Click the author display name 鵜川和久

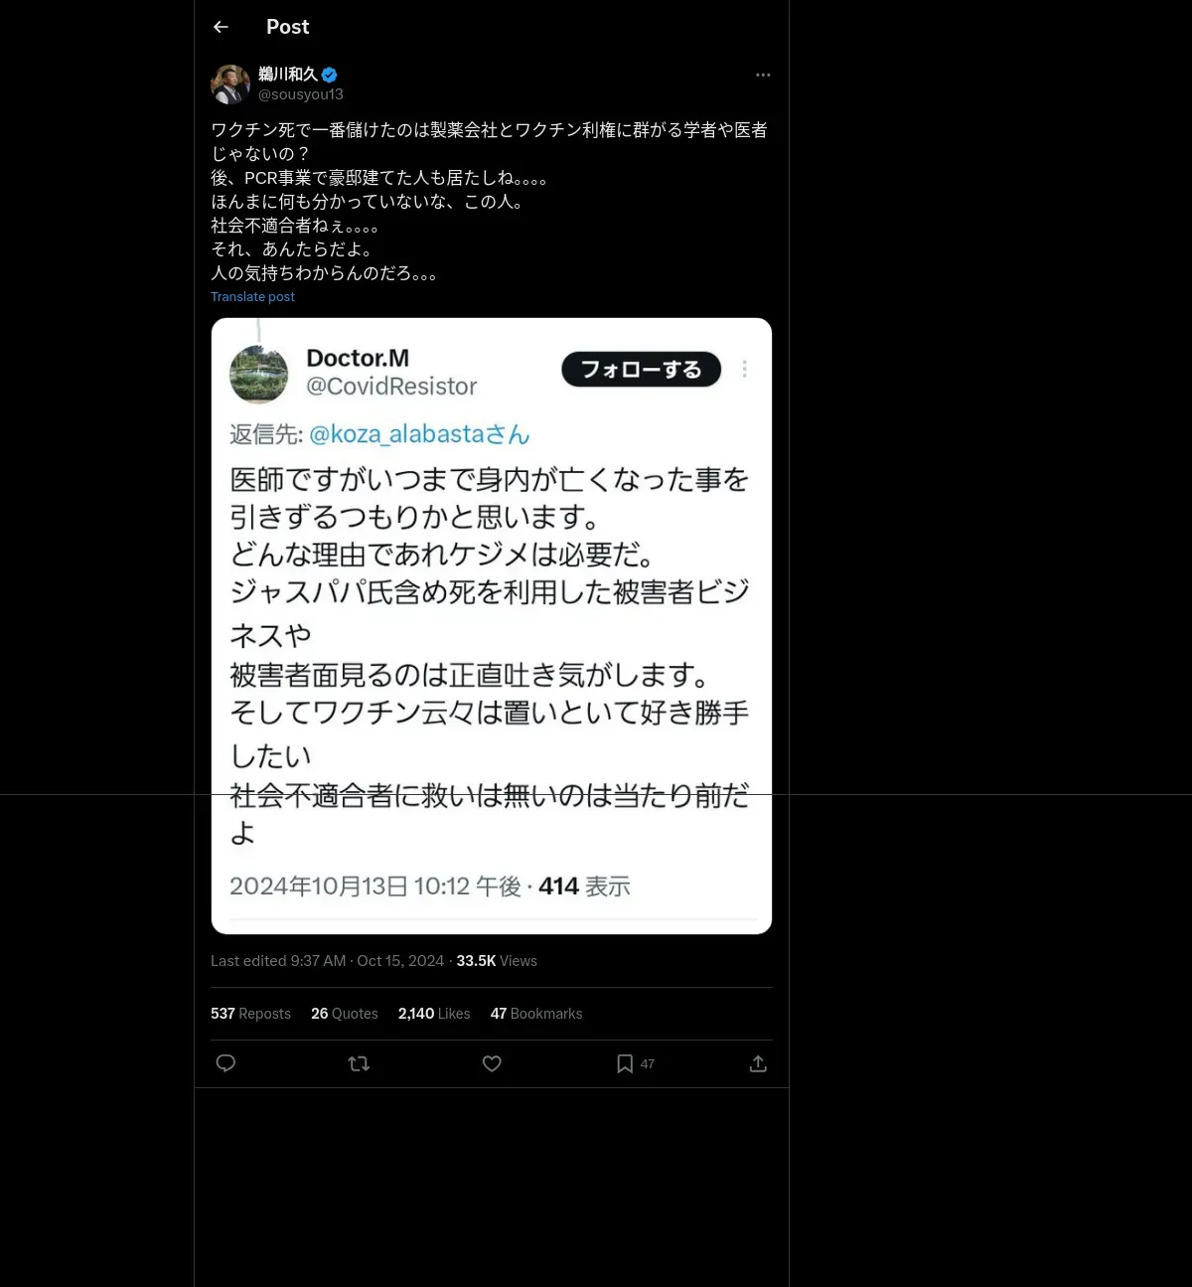pos(288,75)
